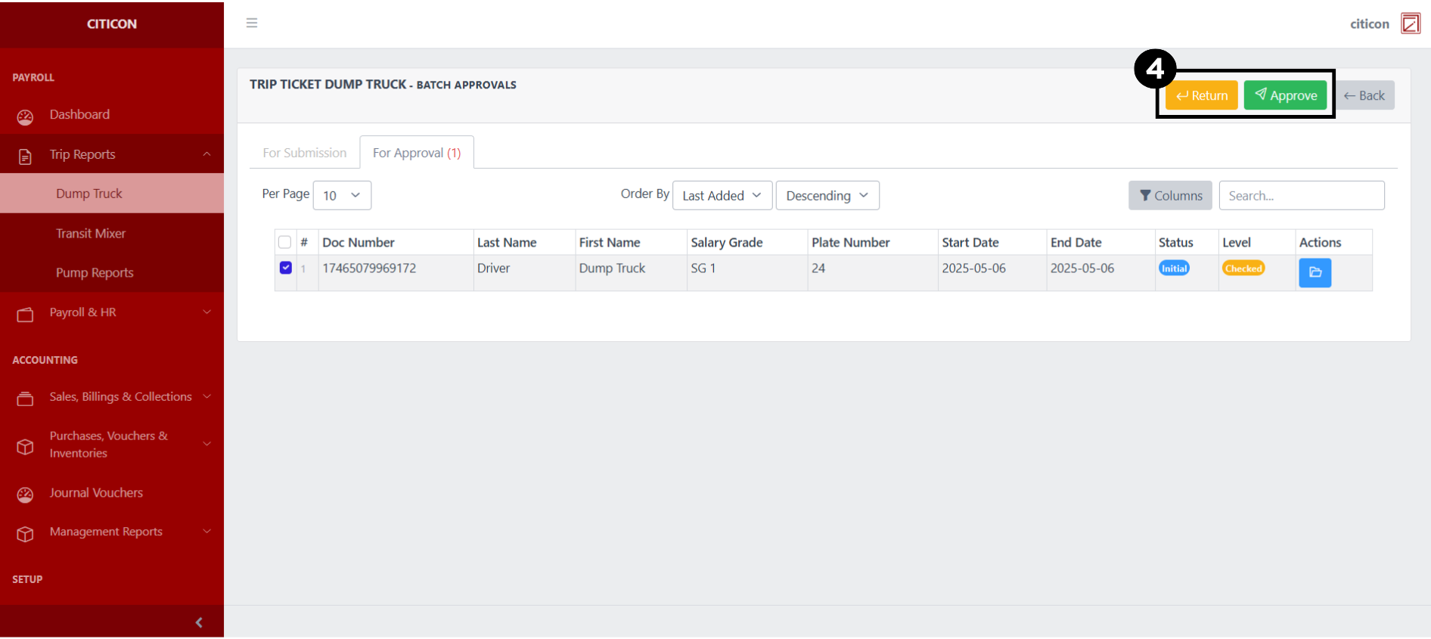Click the hamburger menu icon
This screenshot has height=639, width=1431.
[252, 23]
